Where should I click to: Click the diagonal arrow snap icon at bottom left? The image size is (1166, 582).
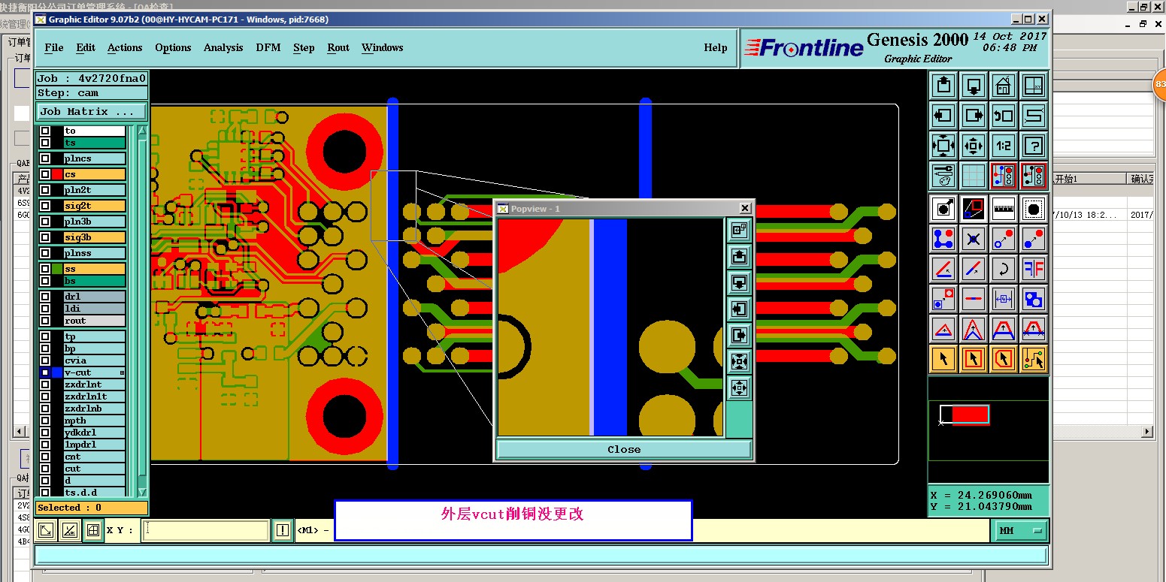pyautogui.click(x=46, y=530)
